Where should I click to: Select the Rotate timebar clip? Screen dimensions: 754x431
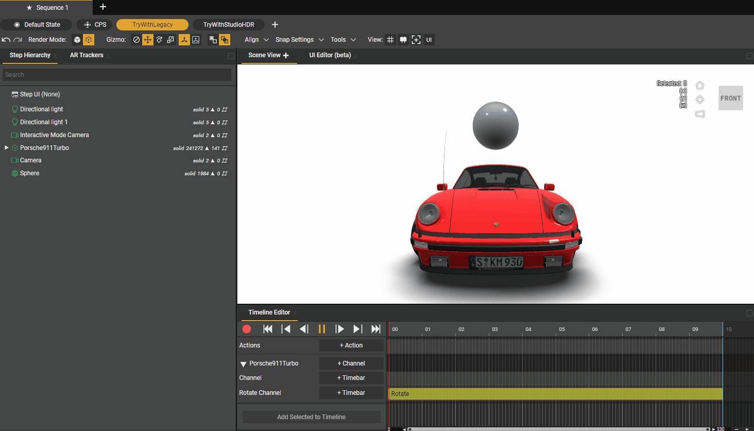pos(556,394)
